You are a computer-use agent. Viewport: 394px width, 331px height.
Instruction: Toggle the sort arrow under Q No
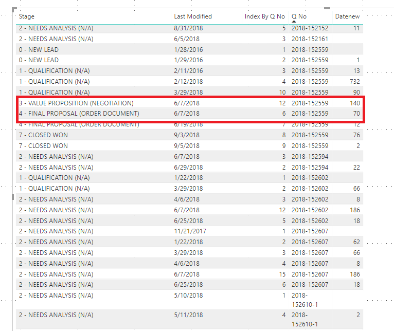[x=294, y=22]
